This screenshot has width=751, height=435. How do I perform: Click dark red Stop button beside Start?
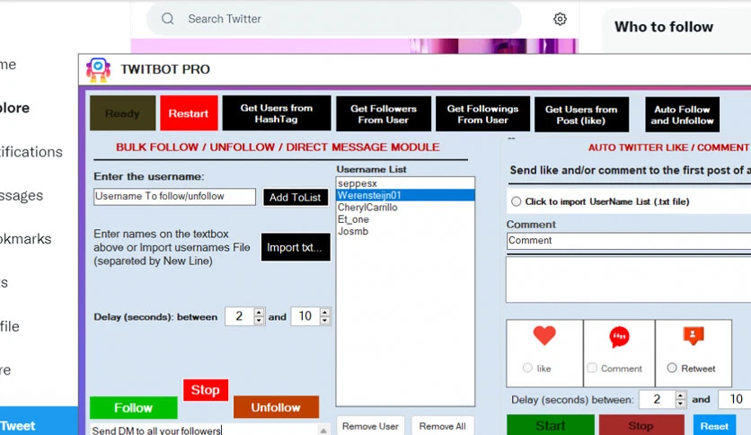coord(641,425)
